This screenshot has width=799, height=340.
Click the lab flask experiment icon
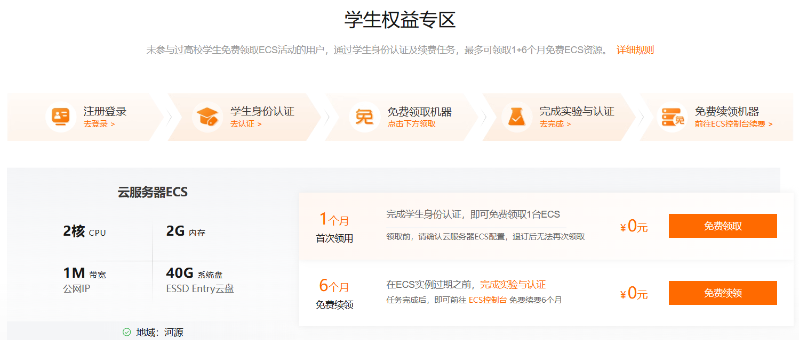pos(516,117)
